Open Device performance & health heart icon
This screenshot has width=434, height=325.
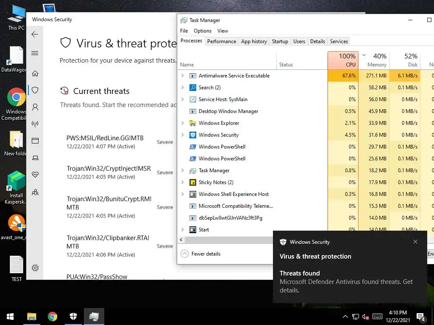(35, 175)
